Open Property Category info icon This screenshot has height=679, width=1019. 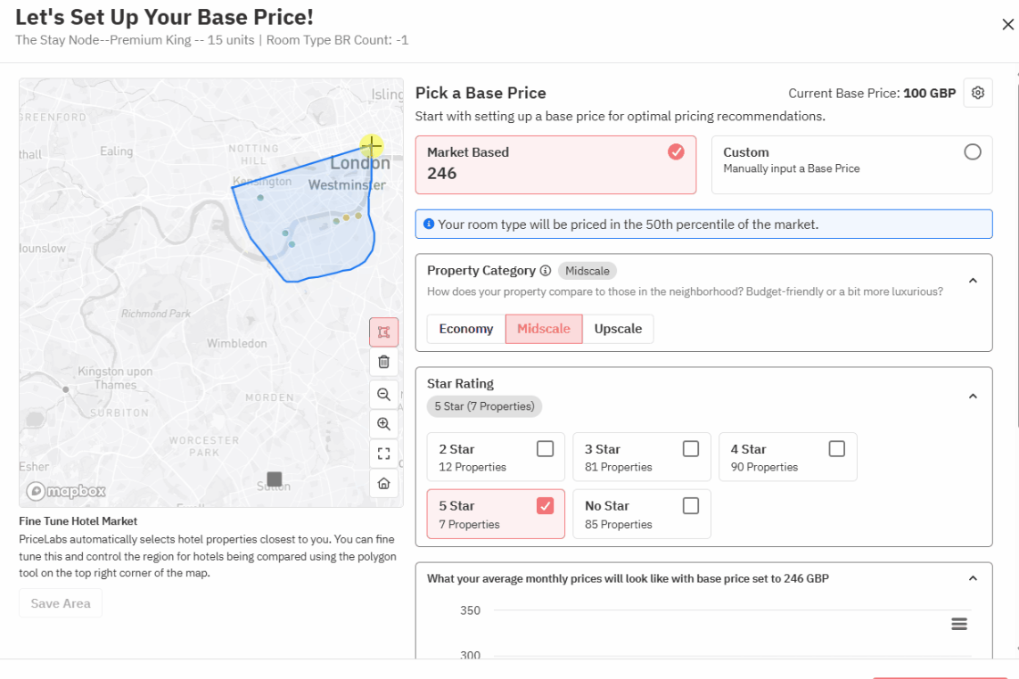click(x=546, y=270)
